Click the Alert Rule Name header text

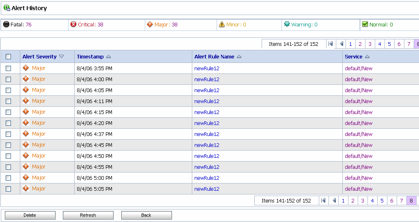pos(214,57)
